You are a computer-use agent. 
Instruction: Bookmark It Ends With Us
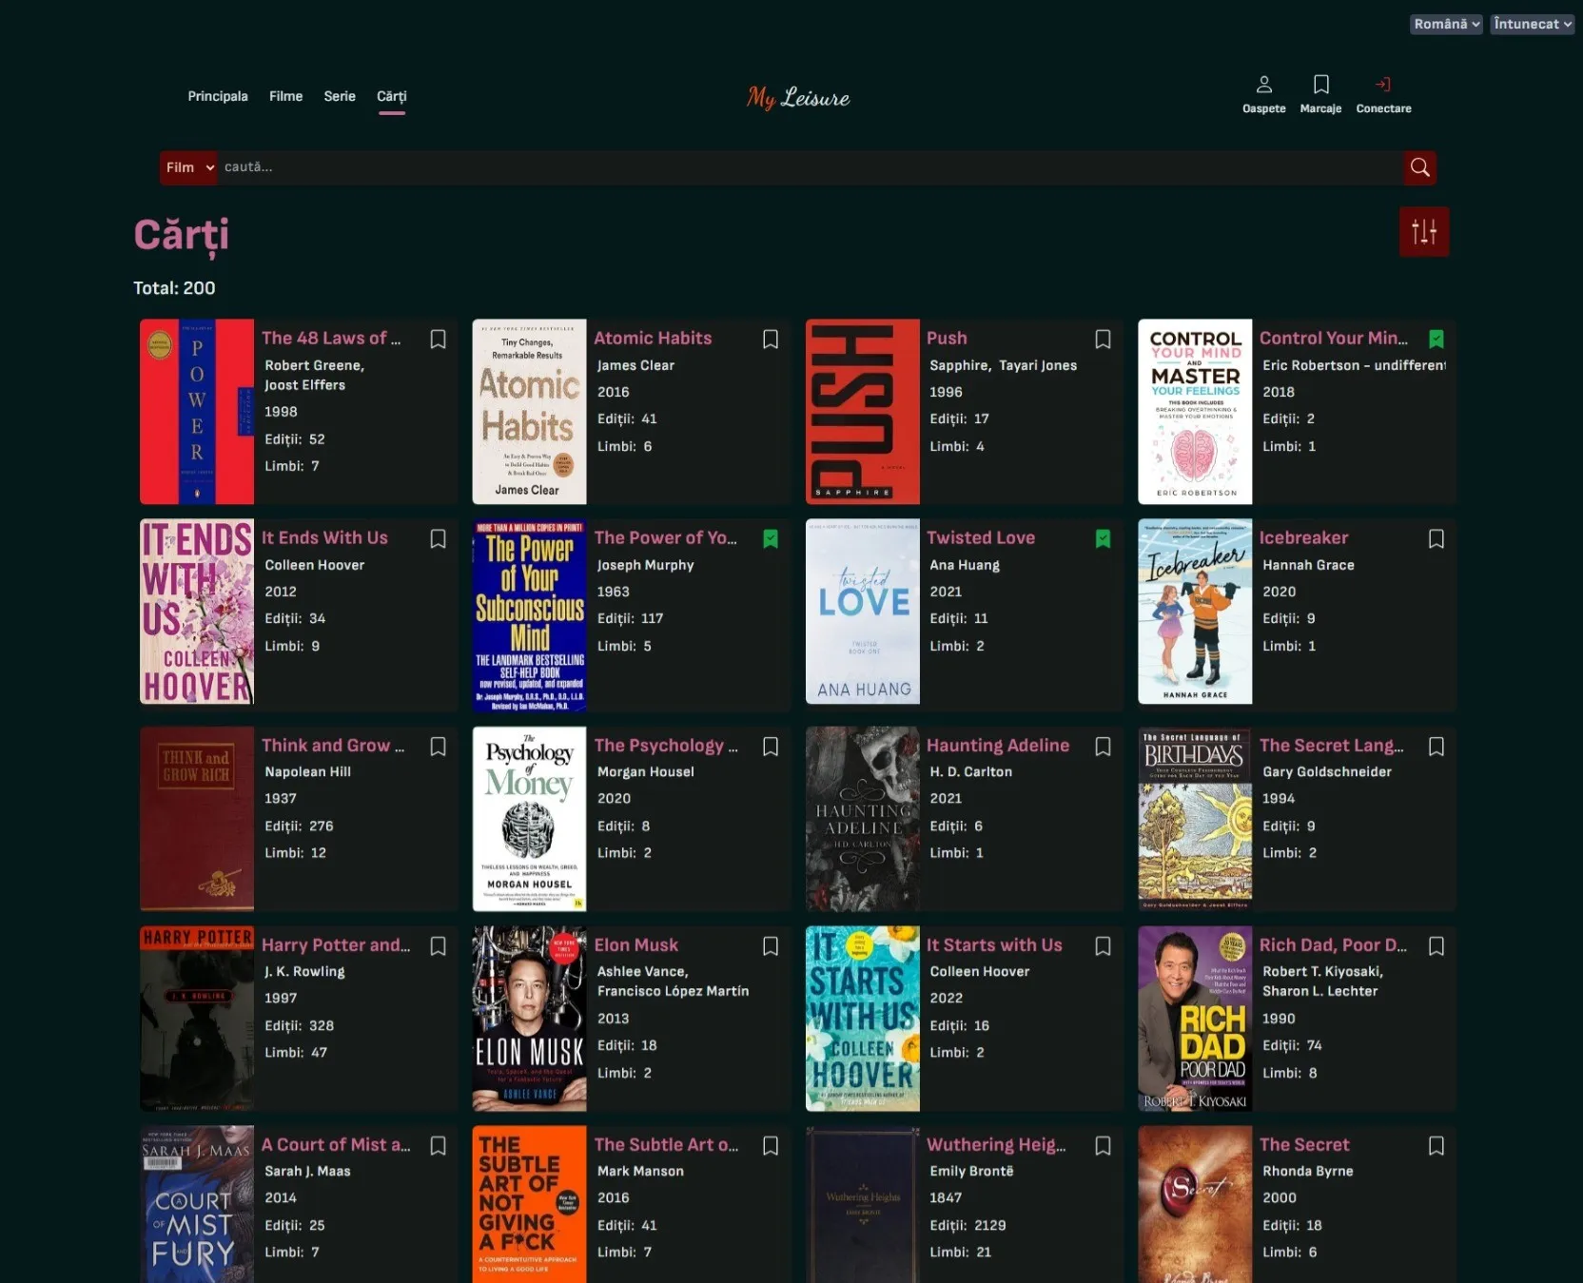tap(438, 539)
